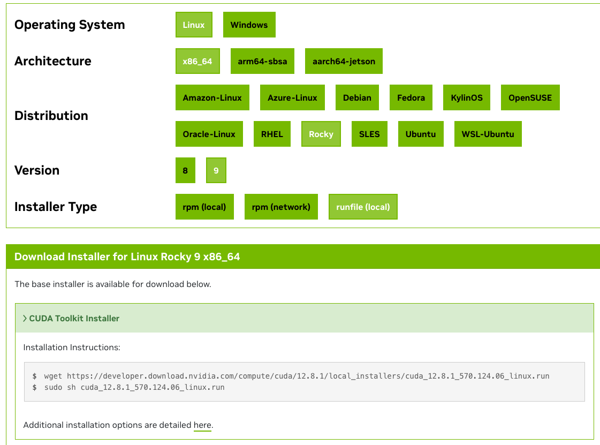
Task: Choose SLES distribution
Action: click(369, 134)
